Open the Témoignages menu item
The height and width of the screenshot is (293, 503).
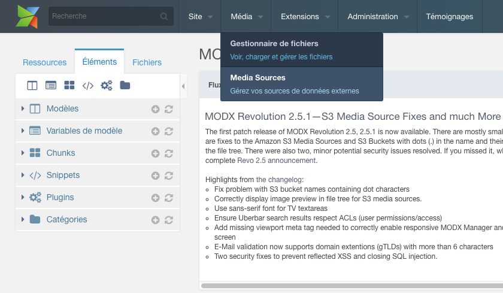450,16
